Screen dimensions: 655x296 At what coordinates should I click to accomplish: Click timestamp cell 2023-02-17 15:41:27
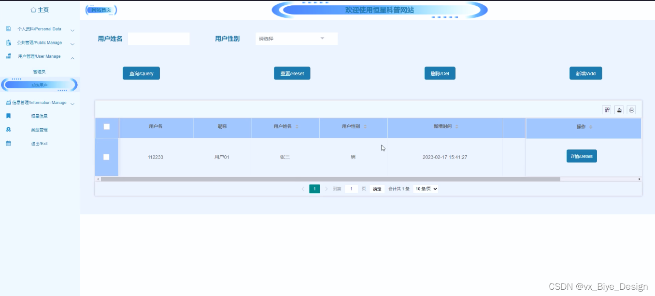[x=445, y=157]
